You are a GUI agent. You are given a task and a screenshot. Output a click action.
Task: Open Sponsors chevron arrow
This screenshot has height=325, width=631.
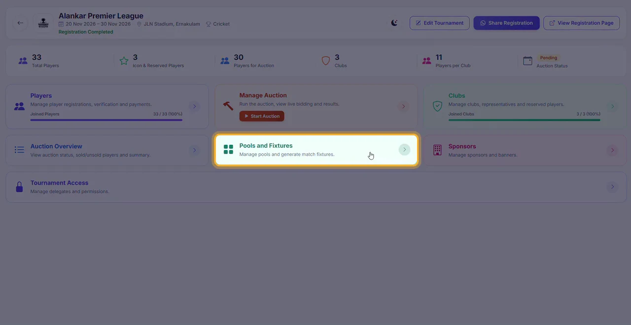[x=612, y=150]
